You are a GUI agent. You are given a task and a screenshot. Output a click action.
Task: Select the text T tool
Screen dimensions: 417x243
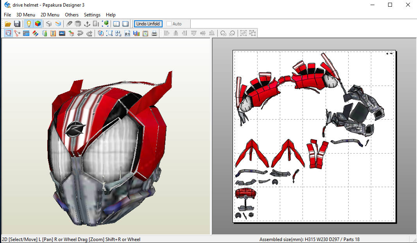pyautogui.click(x=53, y=33)
